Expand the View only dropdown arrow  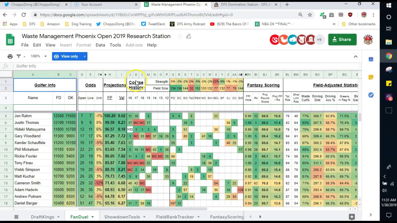point(84,56)
